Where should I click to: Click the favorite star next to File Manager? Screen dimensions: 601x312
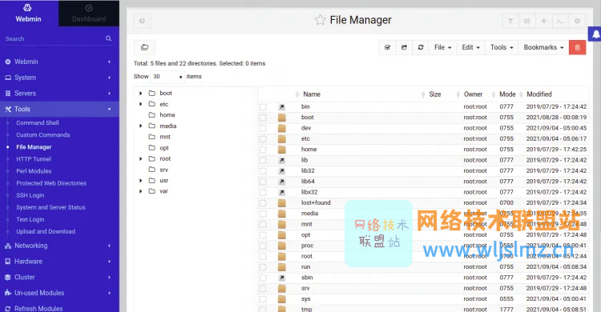pos(320,20)
